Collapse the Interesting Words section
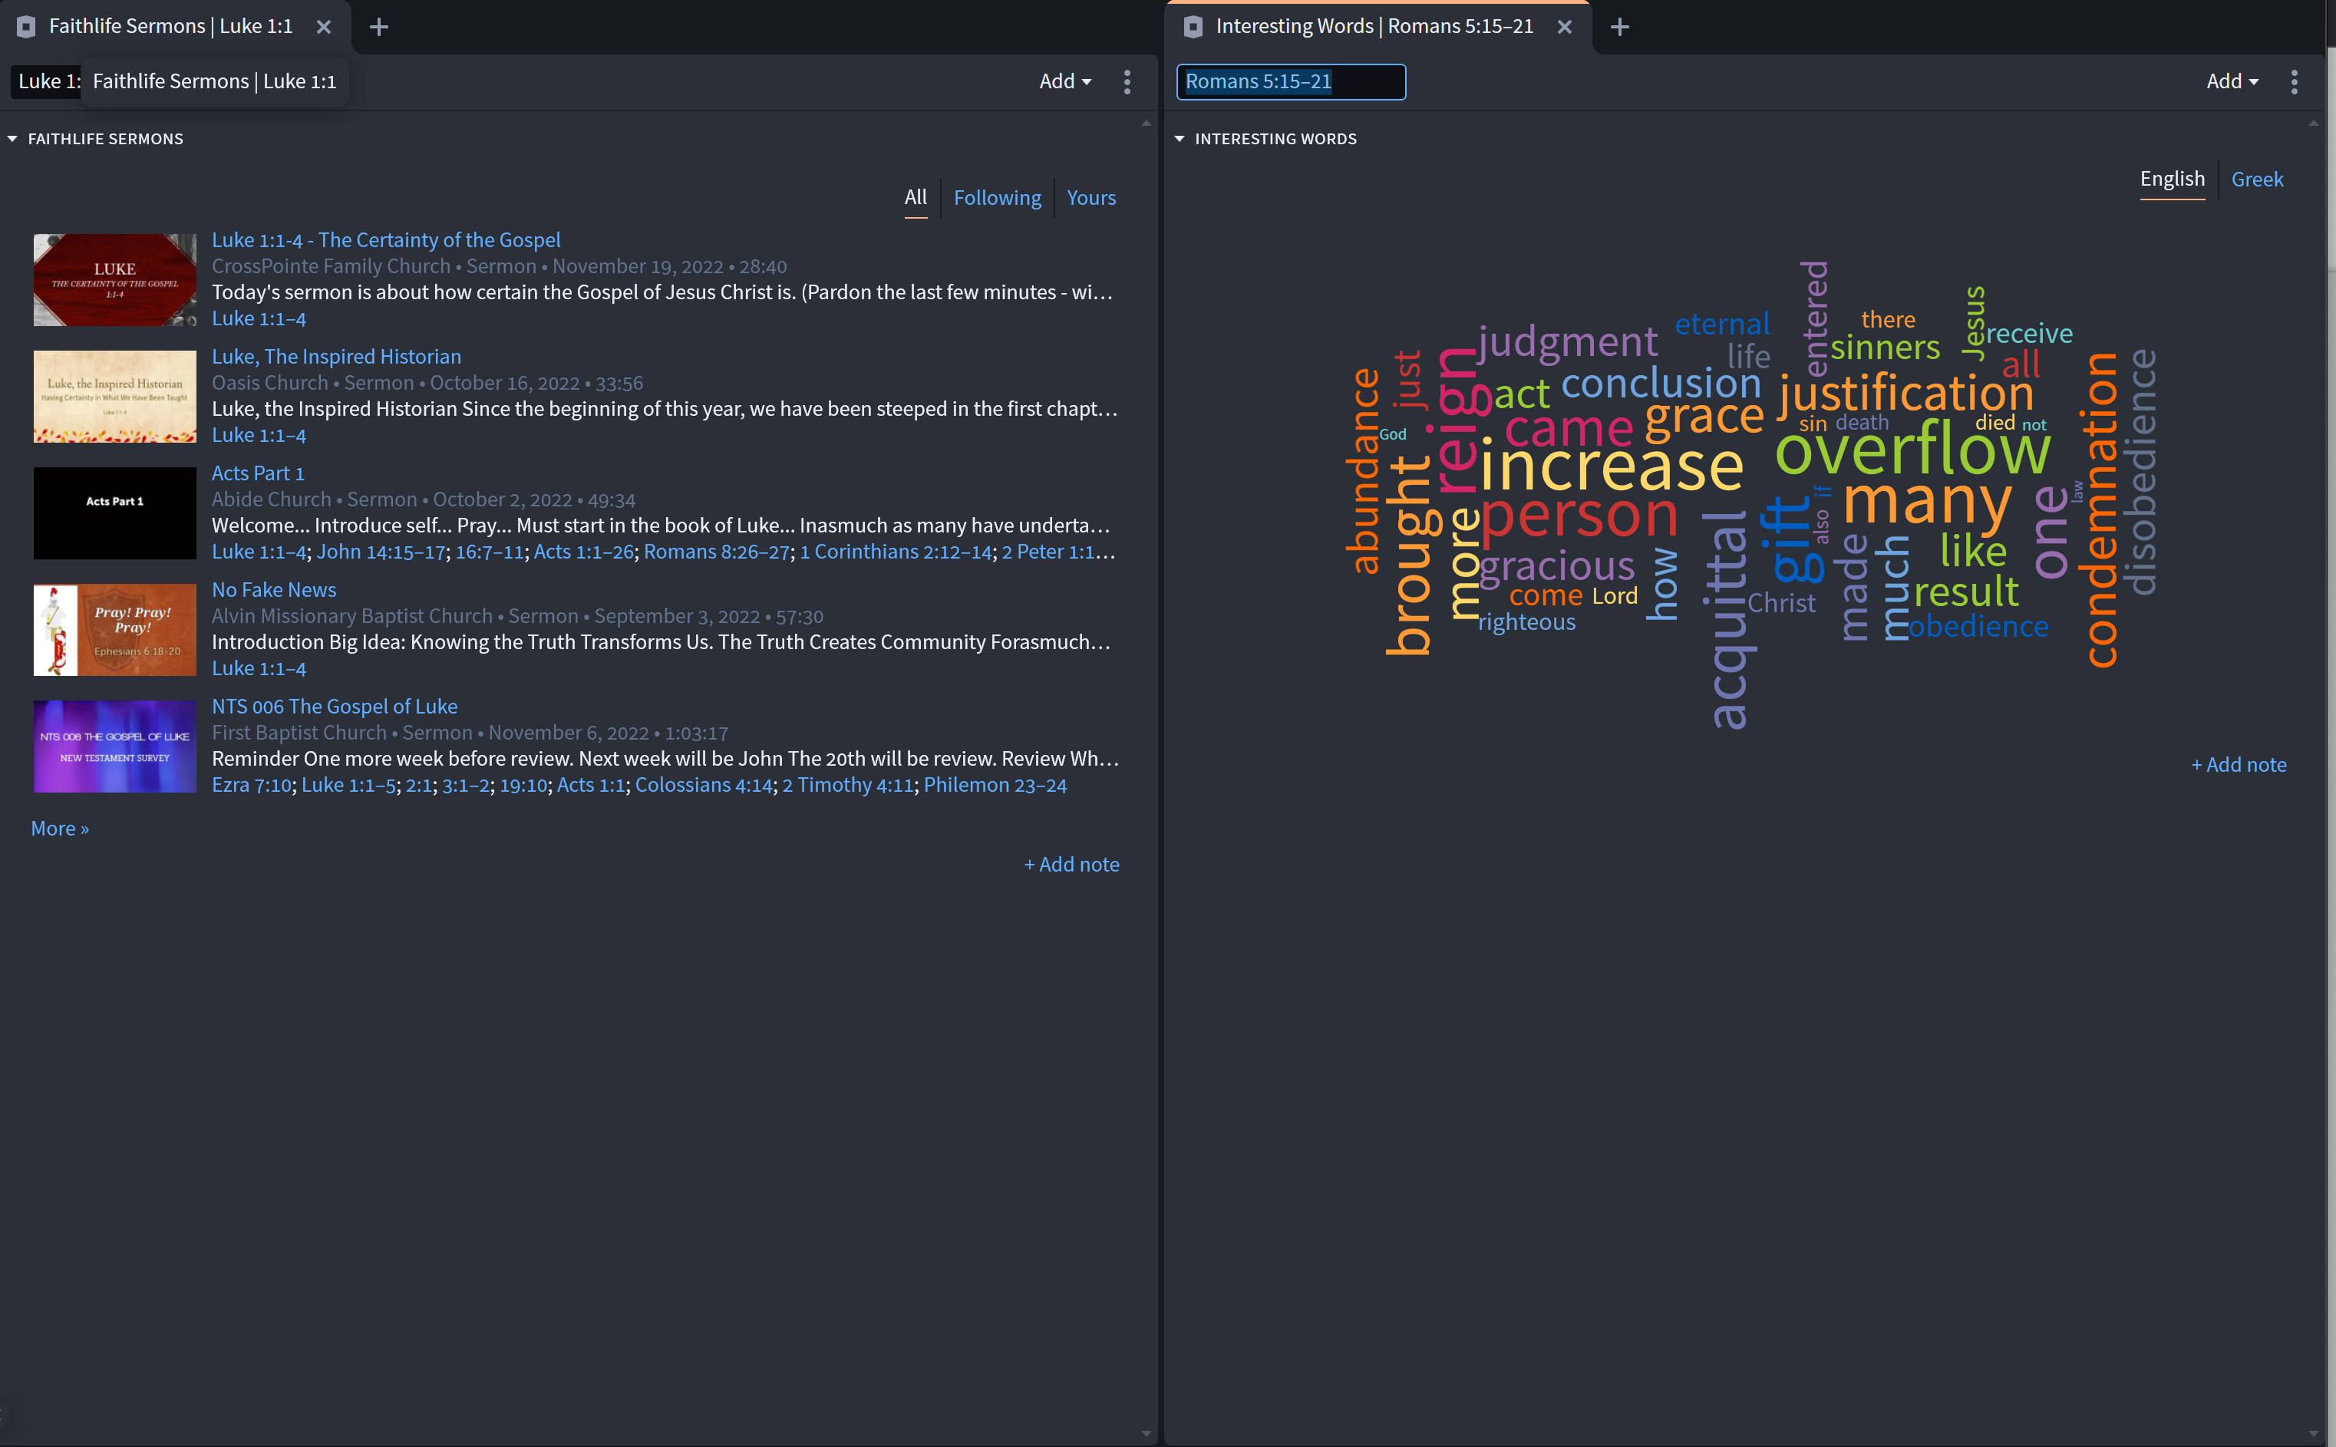2336x1447 pixels. (1179, 139)
